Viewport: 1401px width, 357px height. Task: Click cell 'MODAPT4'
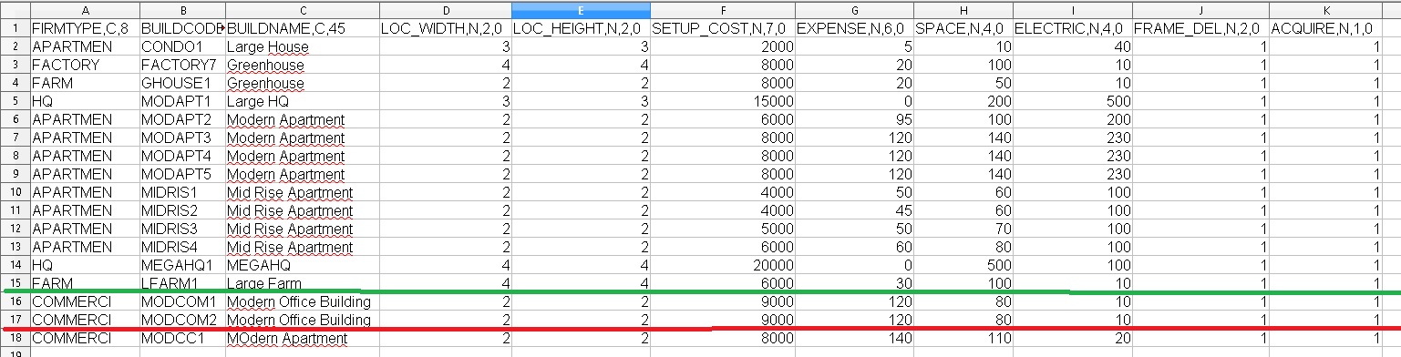click(x=181, y=156)
